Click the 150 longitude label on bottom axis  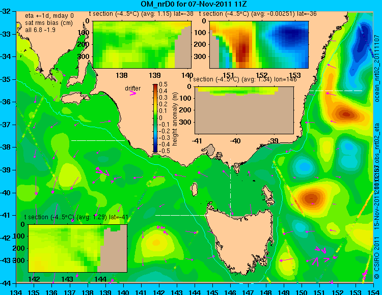pos(302,292)
